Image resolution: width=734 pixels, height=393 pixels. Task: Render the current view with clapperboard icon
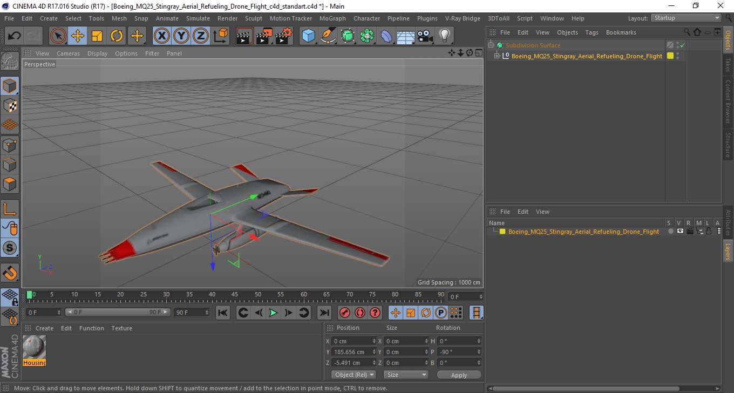(x=244, y=36)
